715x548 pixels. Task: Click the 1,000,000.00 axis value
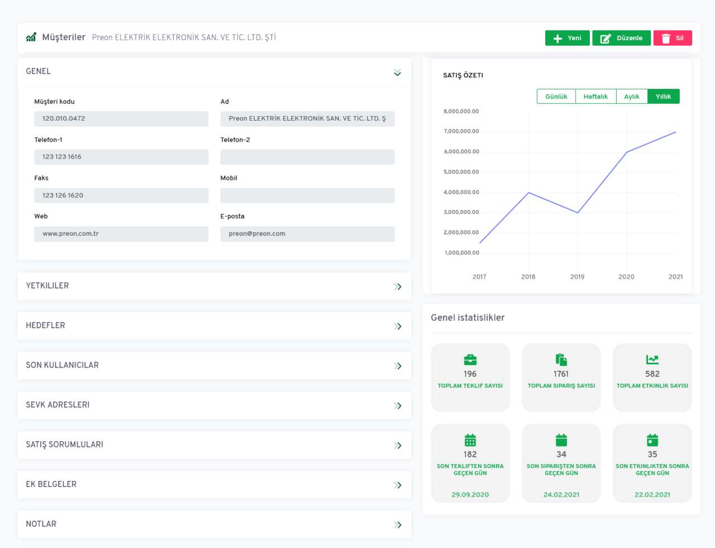tap(462, 252)
